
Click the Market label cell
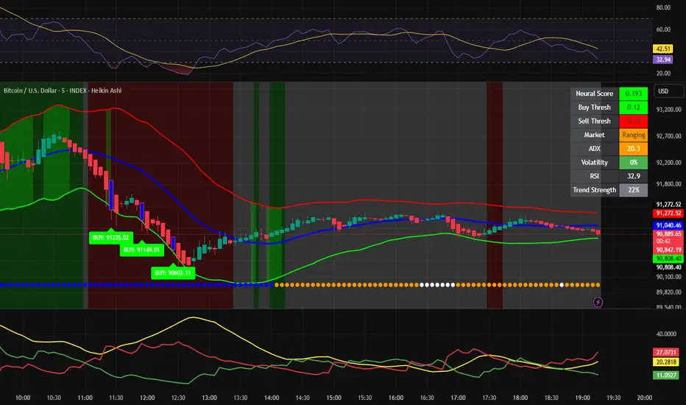tap(594, 135)
